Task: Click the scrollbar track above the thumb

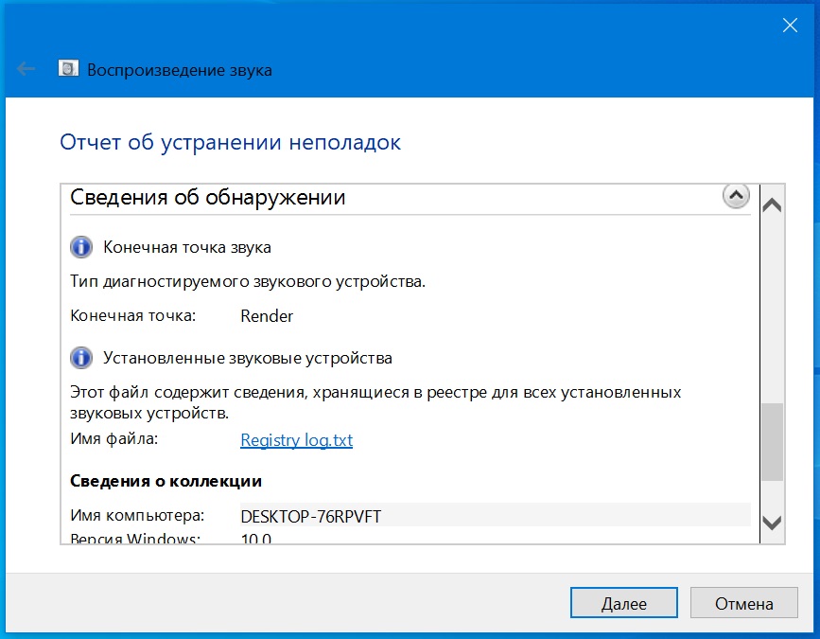Action: tap(772, 303)
